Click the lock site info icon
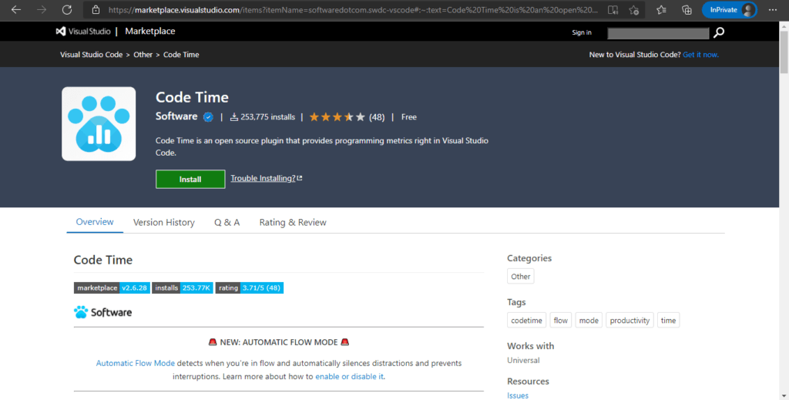 [x=96, y=9]
